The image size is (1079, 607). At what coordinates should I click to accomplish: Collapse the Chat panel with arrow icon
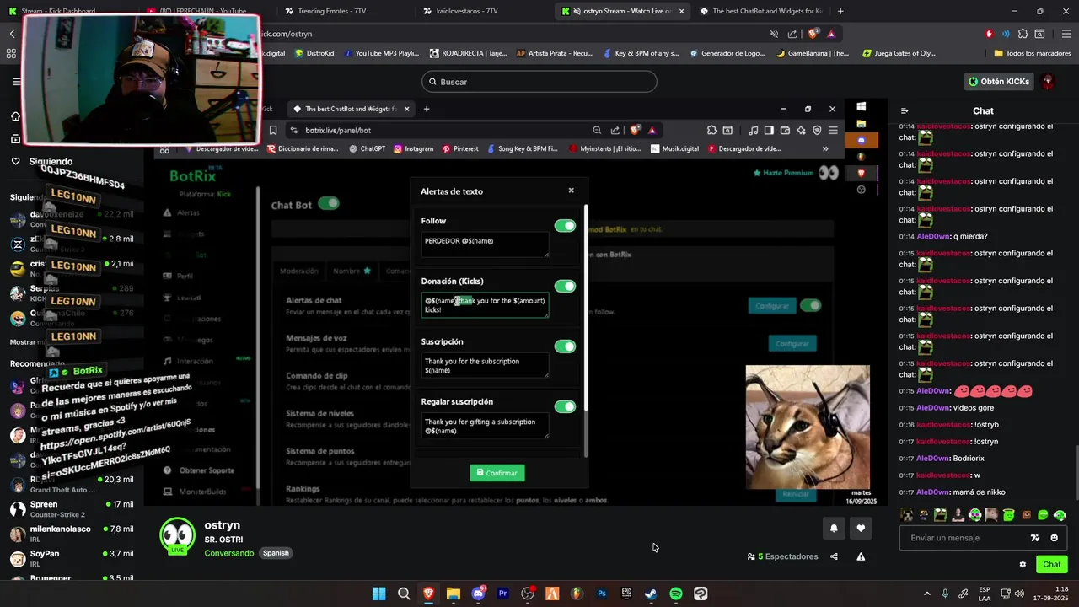[905, 110]
